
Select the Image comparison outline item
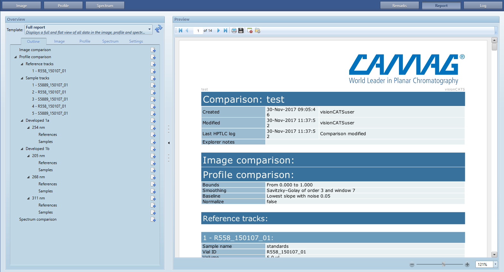coord(35,50)
